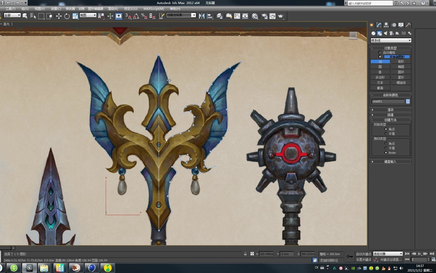Screen dimensions: 436x273
Task: Open Render Setup teapot icon
Action: (x=264, y=16)
